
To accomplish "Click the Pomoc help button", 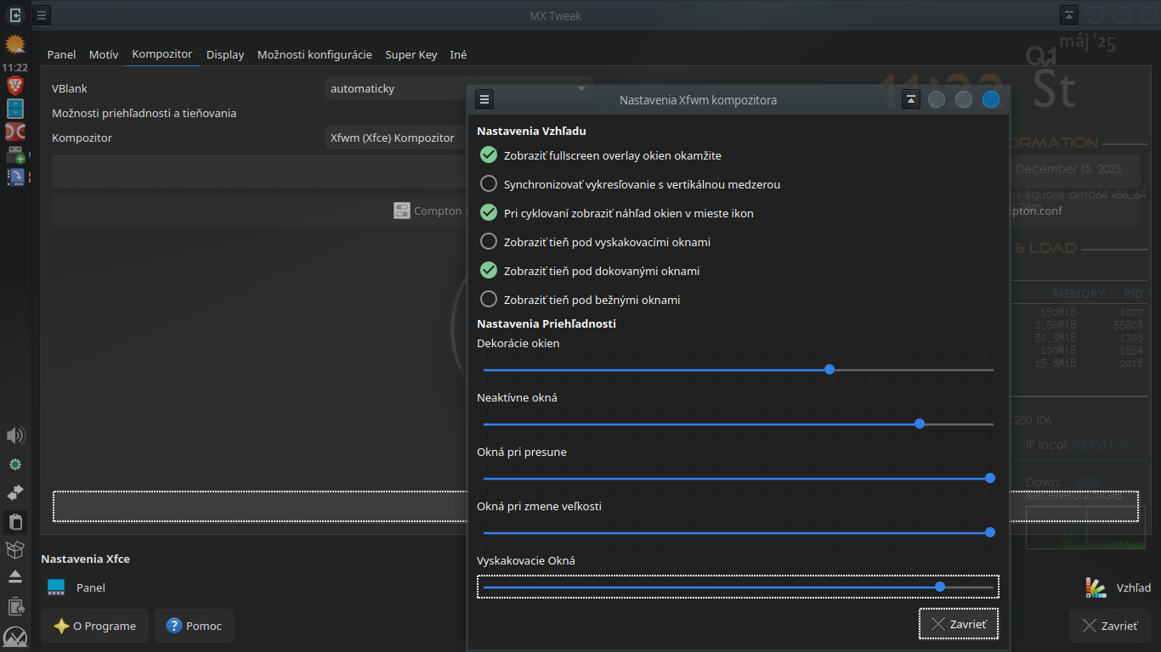I will pyautogui.click(x=194, y=626).
